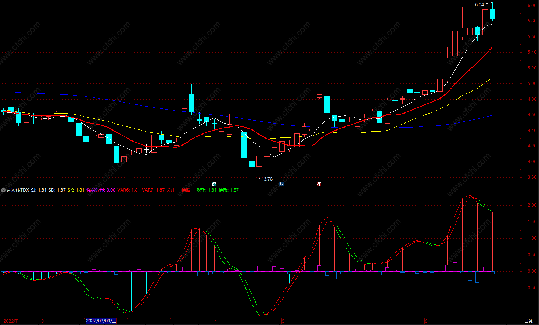Click the 4.00 price axis label

pyautogui.click(x=532, y=161)
